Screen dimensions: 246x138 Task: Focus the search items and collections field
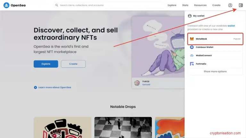pos(110,5)
